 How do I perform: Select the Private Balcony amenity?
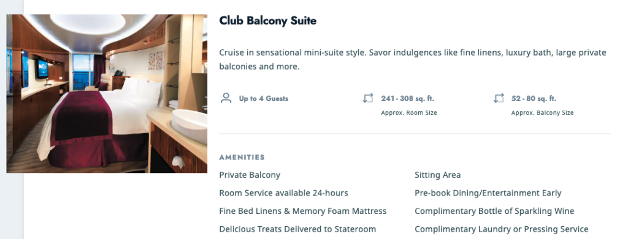coord(250,175)
